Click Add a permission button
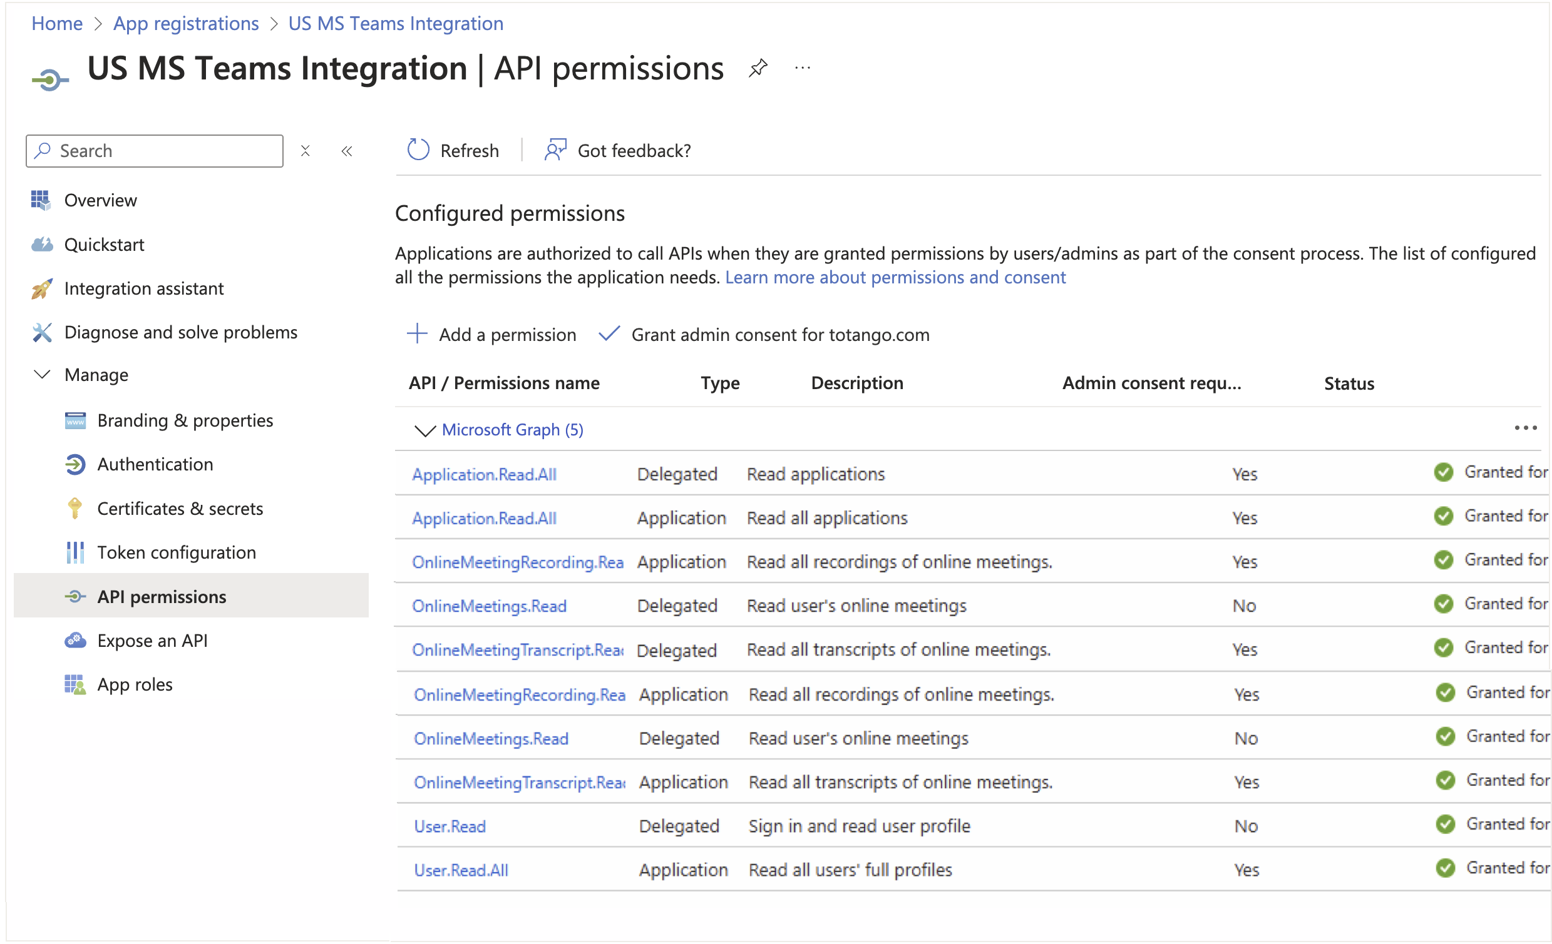 pyautogui.click(x=492, y=334)
